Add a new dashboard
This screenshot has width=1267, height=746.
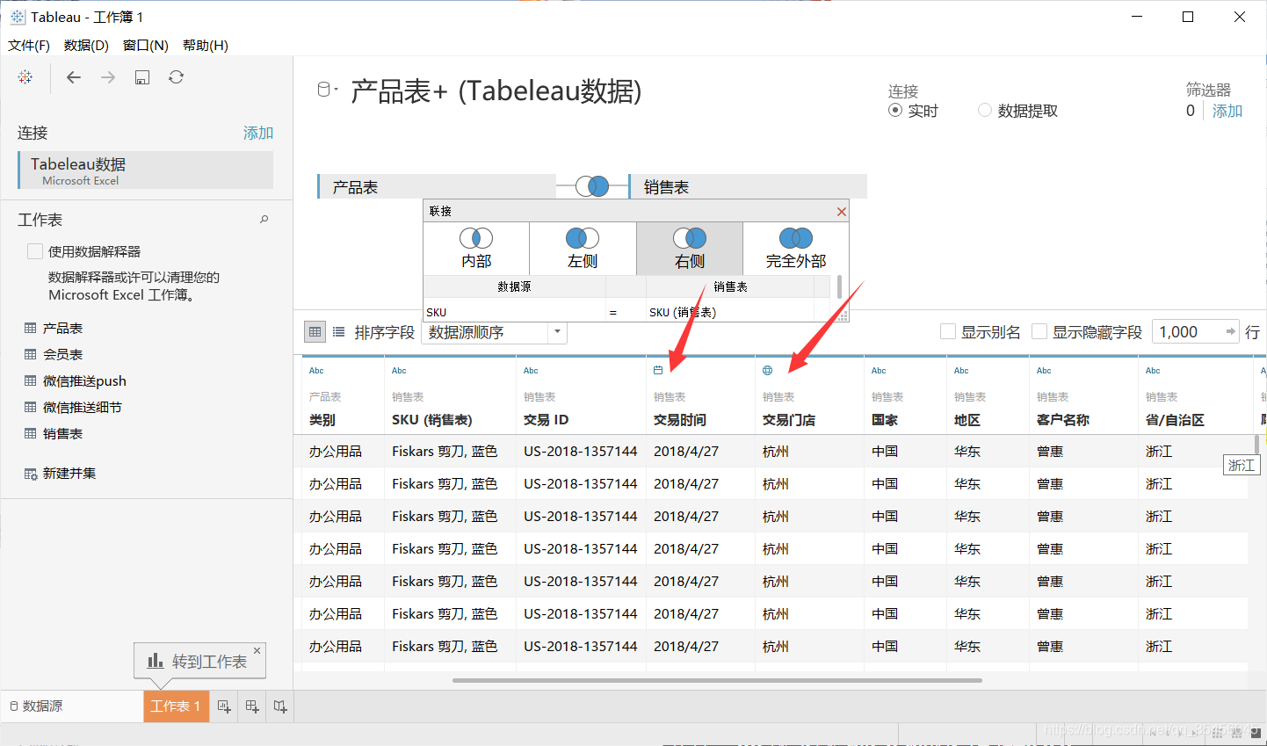[252, 706]
